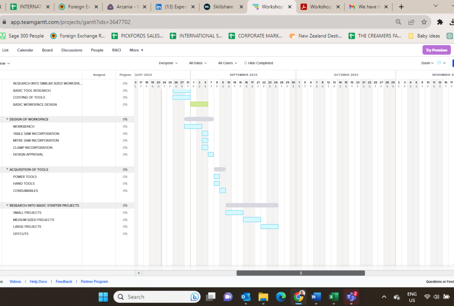The image size is (454, 306).
Task: Click the green Basic Workspace Design bar
Action: coord(199,104)
